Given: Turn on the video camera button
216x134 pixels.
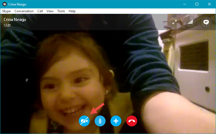Looking at the screenshot, I should (84, 121).
